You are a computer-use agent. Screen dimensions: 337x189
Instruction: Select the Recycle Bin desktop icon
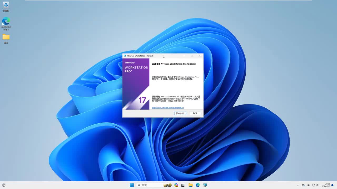click(x=6, y=7)
